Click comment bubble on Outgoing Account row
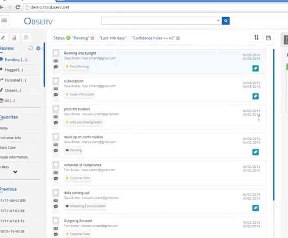This screenshot has height=238, width=288. (56, 234)
